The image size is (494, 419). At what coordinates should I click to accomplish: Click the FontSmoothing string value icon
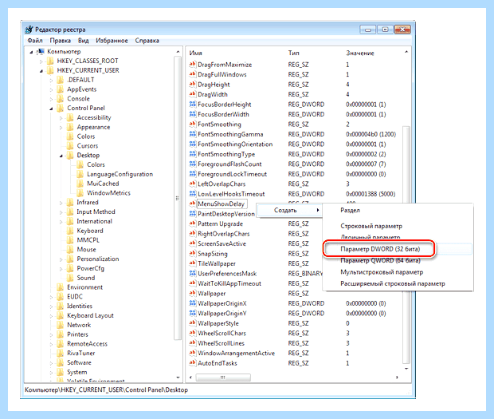coord(193,124)
